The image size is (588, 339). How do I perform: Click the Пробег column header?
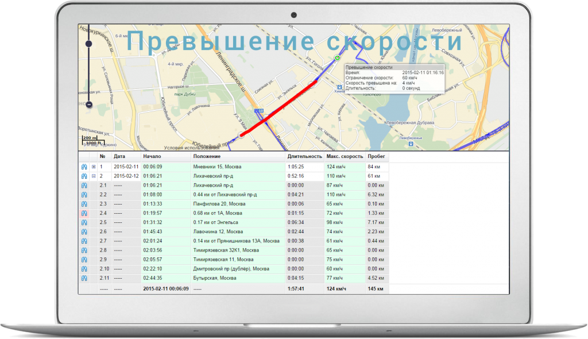click(377, 156)
